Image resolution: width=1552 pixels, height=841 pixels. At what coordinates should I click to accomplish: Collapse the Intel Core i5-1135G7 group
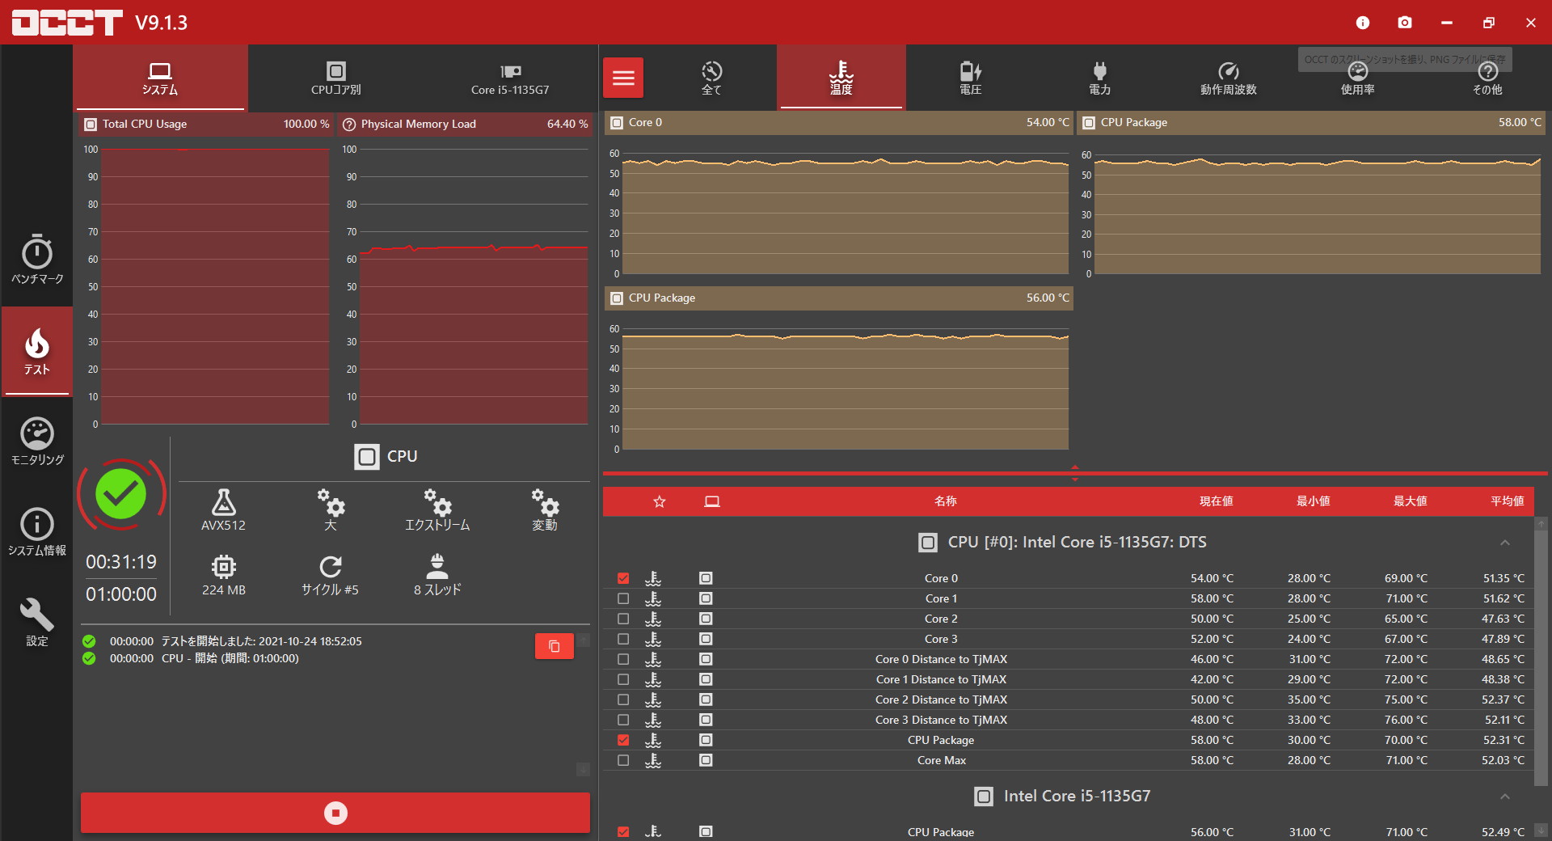[1505, 797]
